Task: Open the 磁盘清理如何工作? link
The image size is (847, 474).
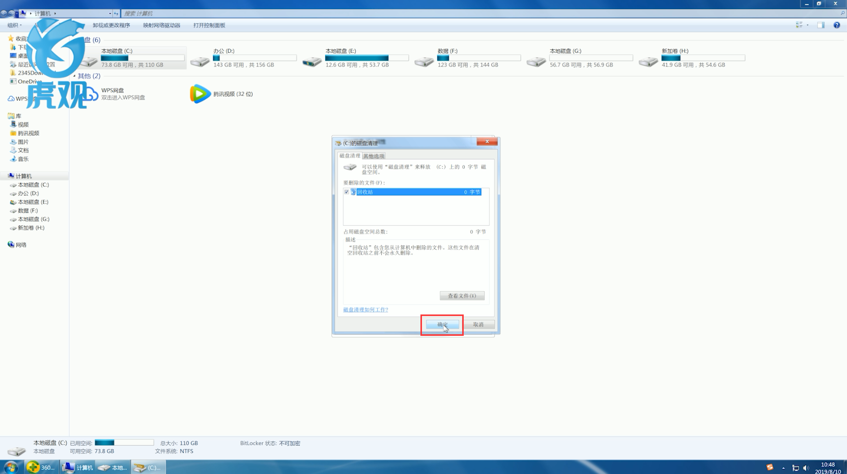Action: point(365,310)
